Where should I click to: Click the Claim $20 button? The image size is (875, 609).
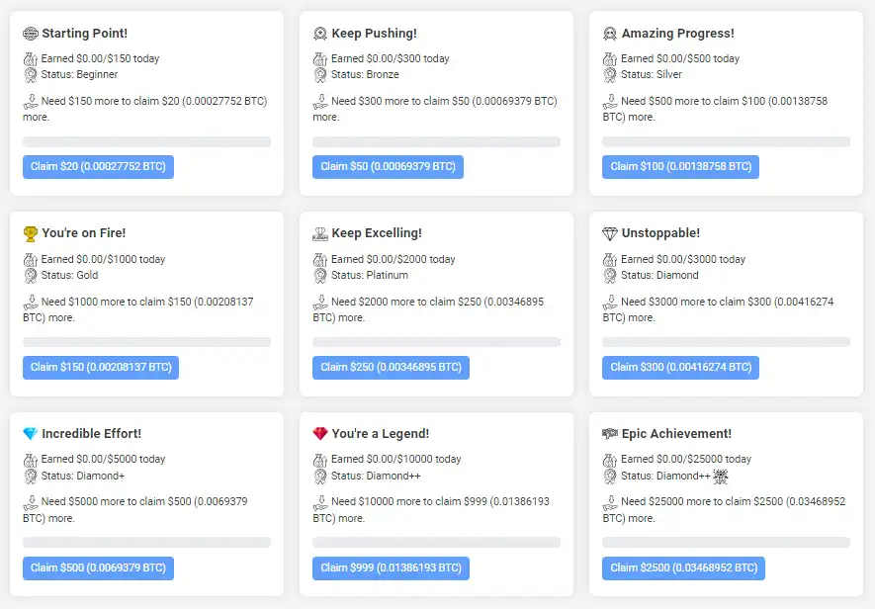tap(98, 167)
